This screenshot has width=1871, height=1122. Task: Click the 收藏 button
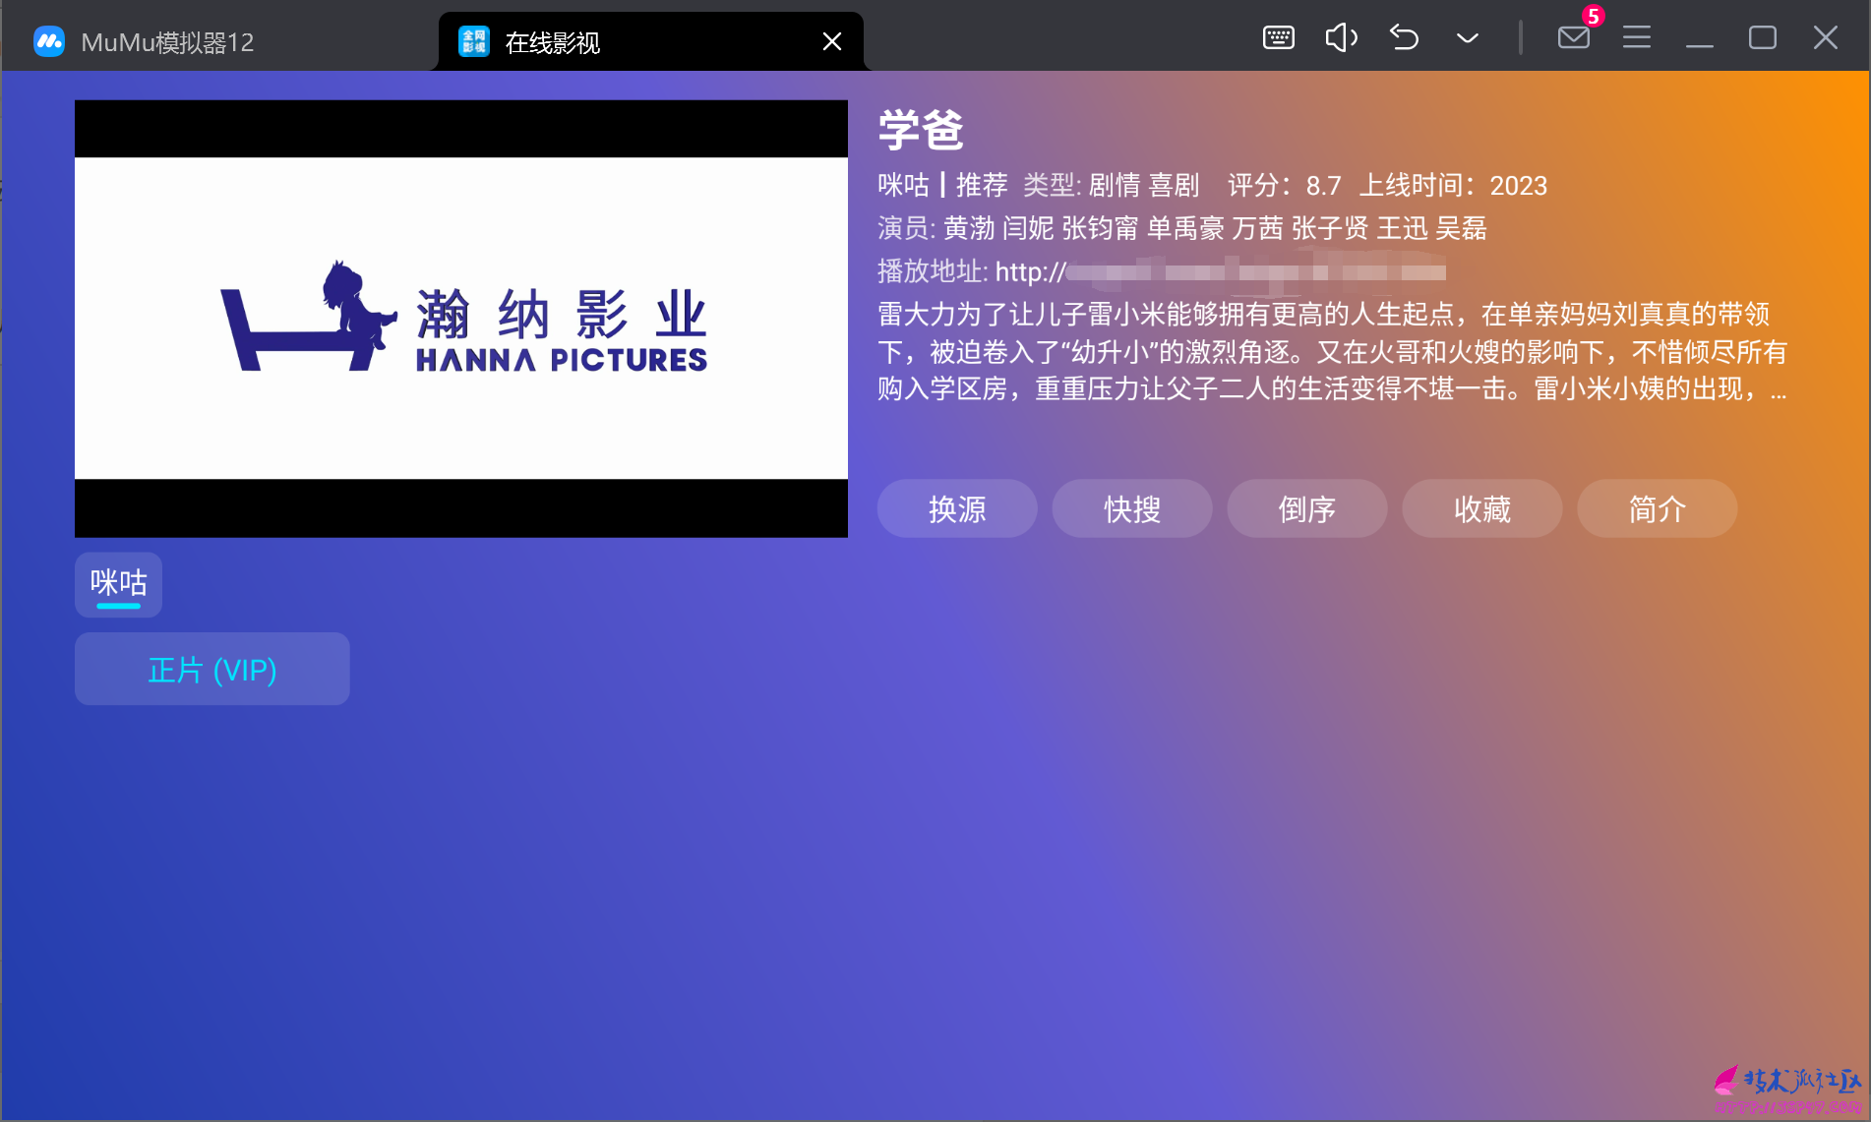pos(1482,508)
